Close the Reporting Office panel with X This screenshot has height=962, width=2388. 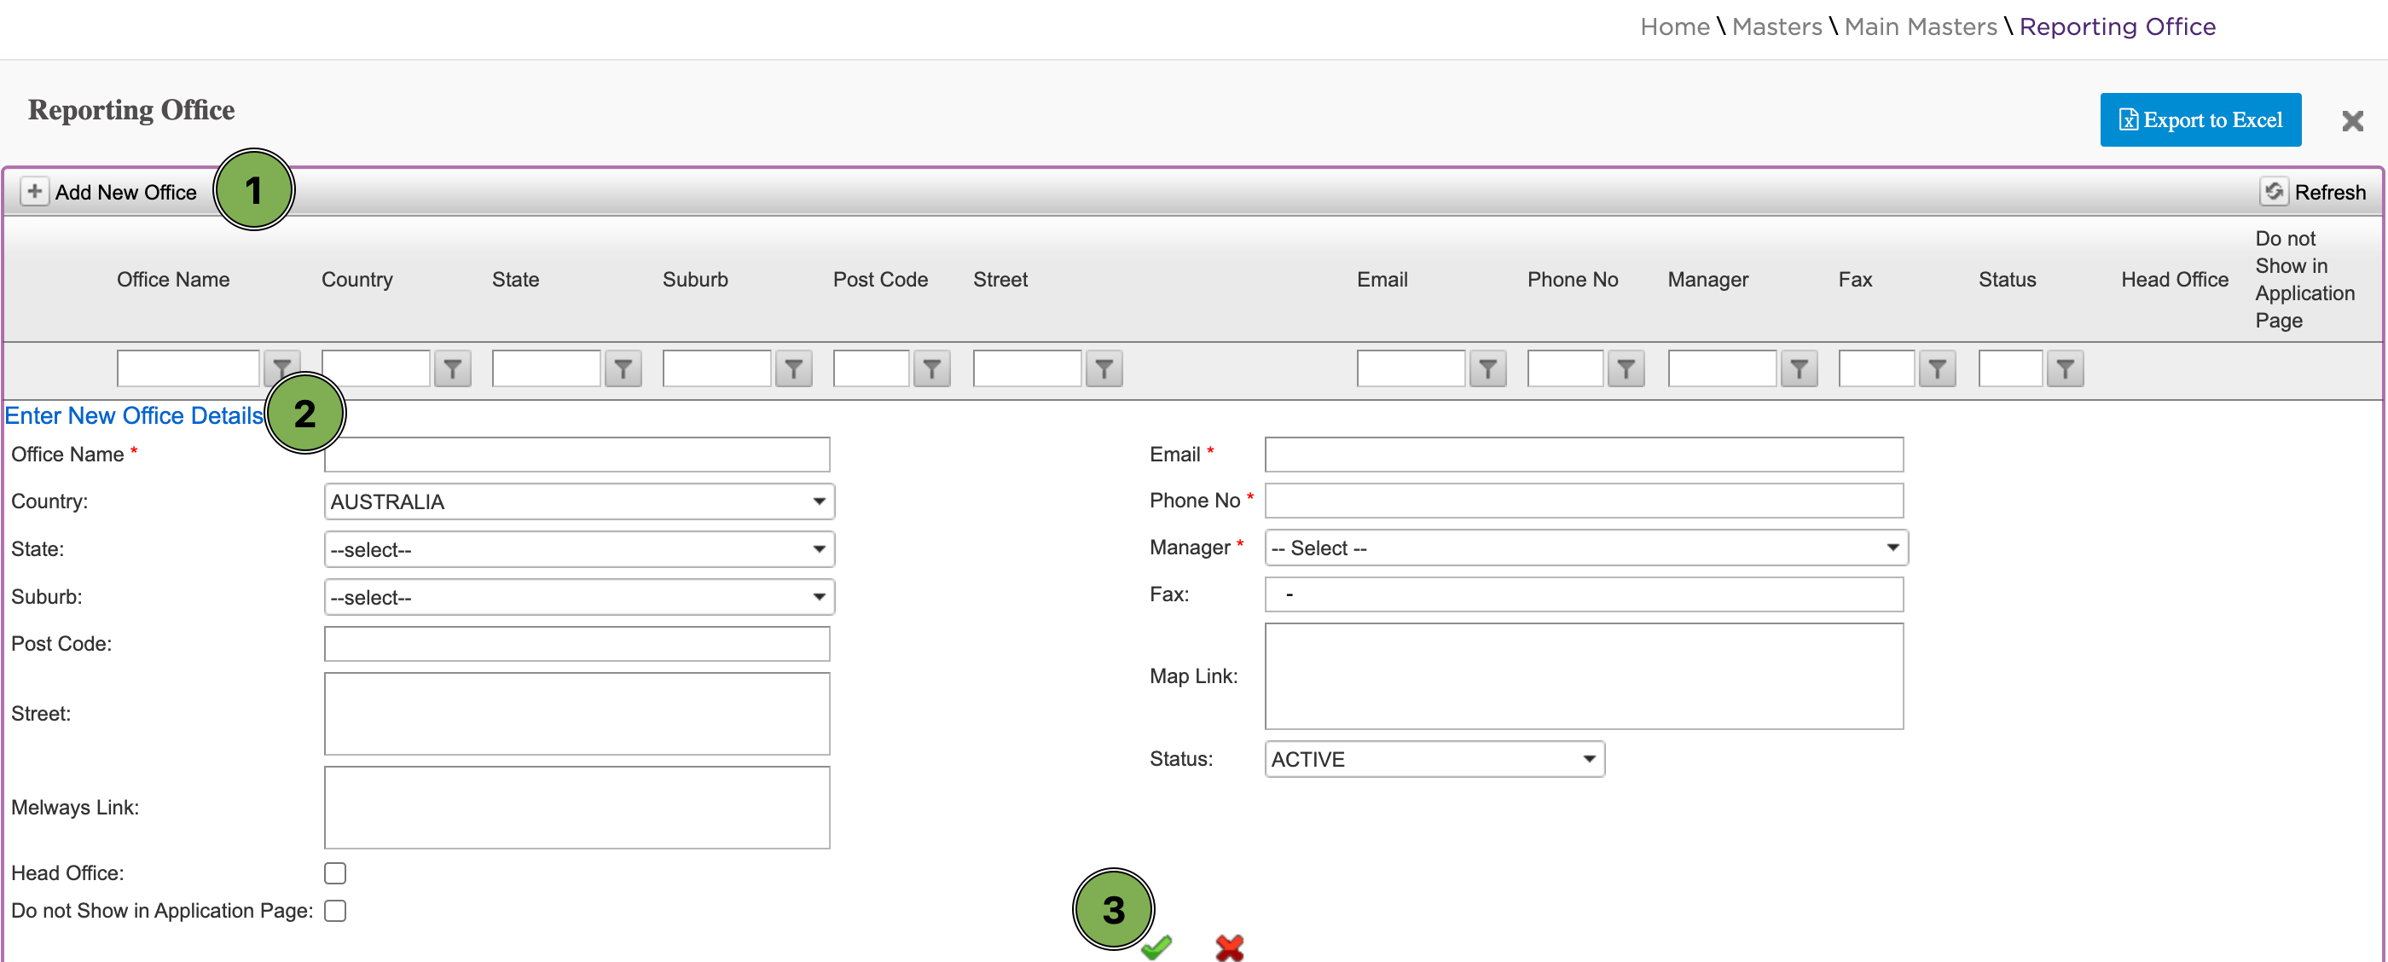point(2352,120)
